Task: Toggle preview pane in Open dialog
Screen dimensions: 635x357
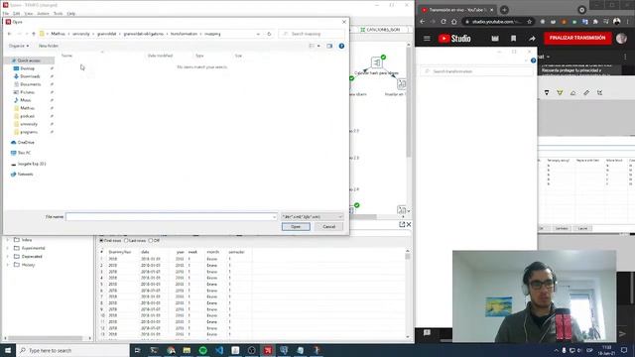Action: point(329,46)
